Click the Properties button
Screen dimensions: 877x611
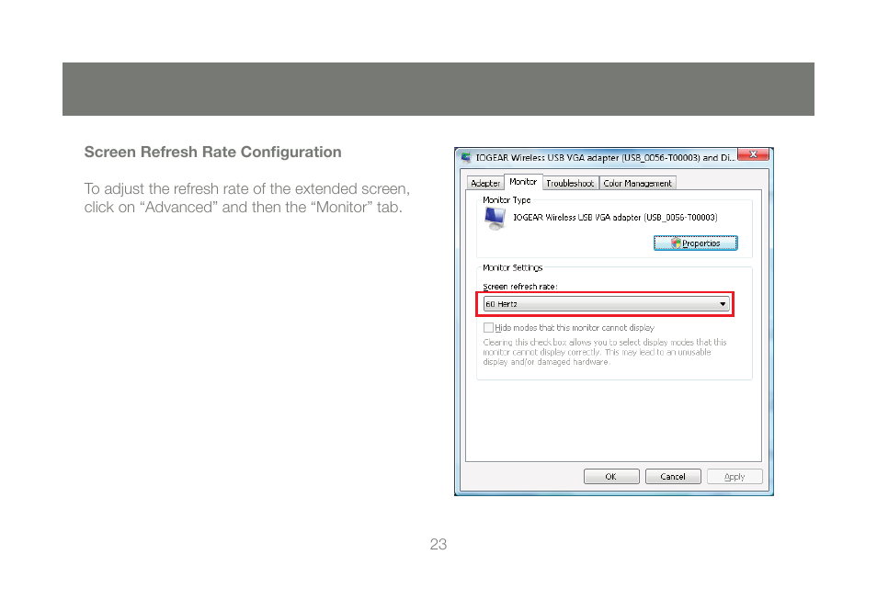(695, 243)
